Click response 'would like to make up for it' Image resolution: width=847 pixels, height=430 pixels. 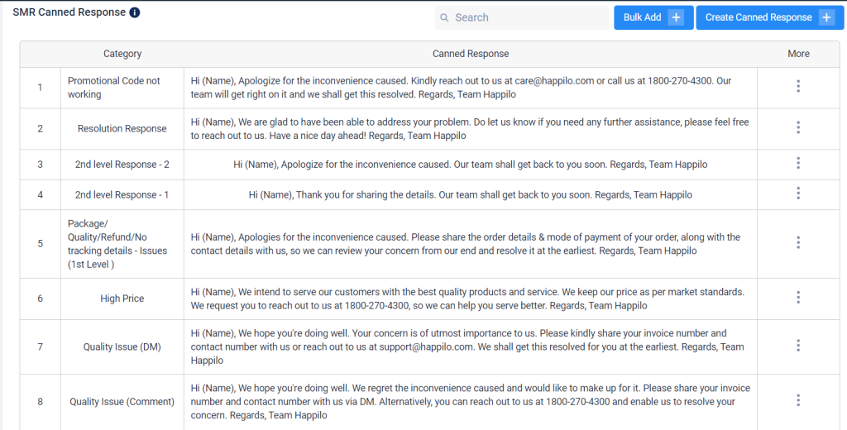(471, 401)
